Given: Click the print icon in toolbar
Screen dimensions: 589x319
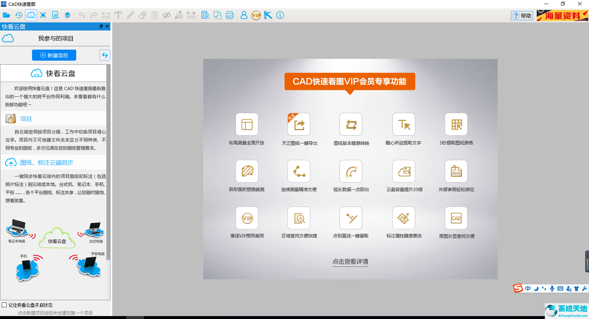Looking at the screenshot, I should pyautogui.click(x=230, y=15).
